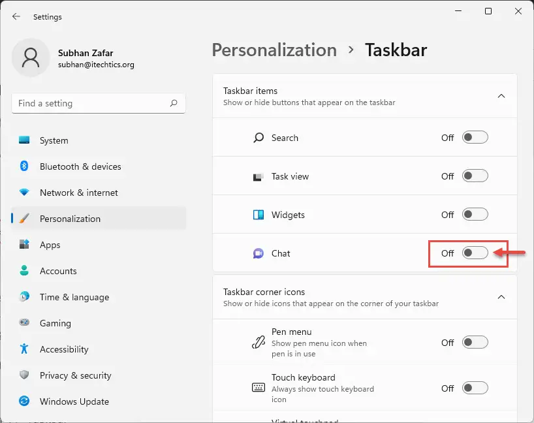Click the Apps icon in sidebar
Screen dimensions: 534x423
click(24, 245)
